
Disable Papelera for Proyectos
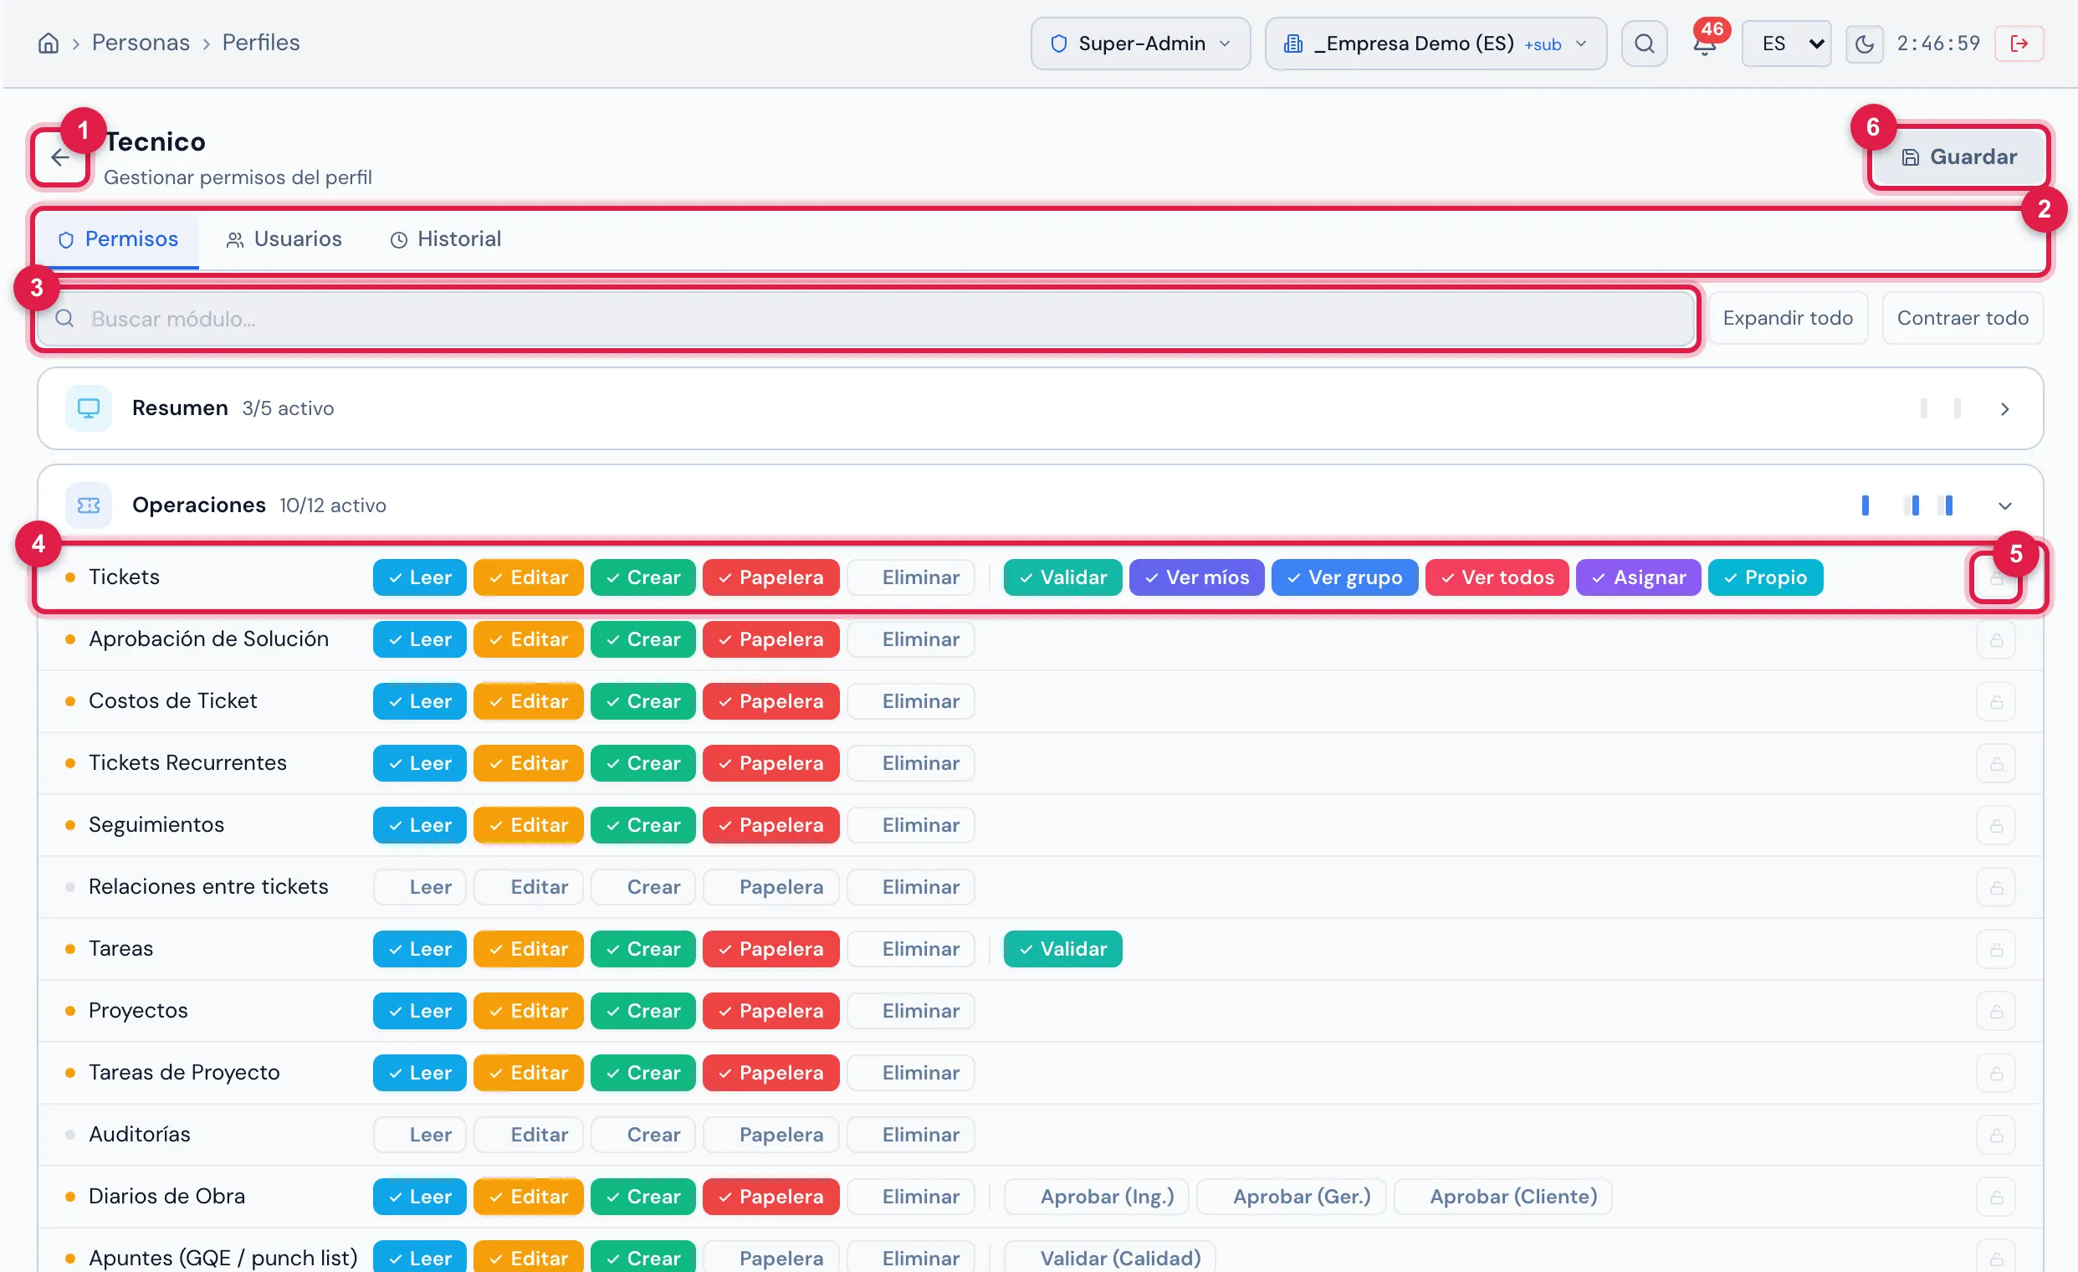pos(770,1012)
